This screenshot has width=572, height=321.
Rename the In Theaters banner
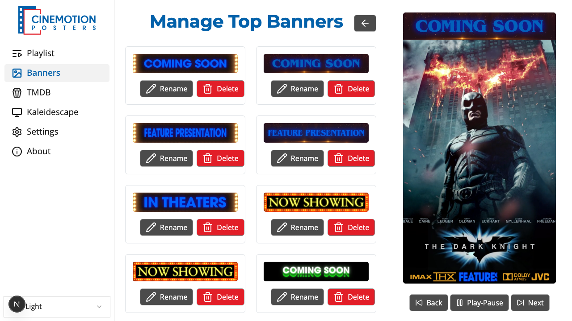coord(166,227)
